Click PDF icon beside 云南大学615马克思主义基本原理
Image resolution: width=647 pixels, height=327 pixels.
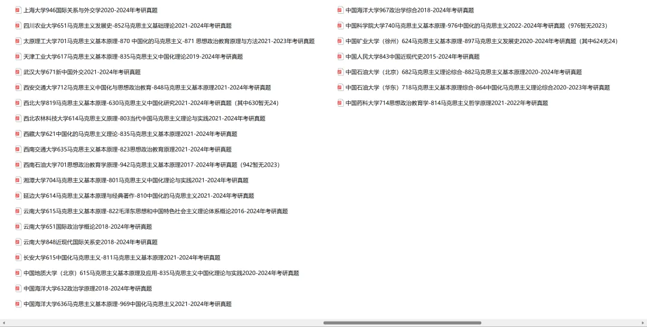click(18, 211)
